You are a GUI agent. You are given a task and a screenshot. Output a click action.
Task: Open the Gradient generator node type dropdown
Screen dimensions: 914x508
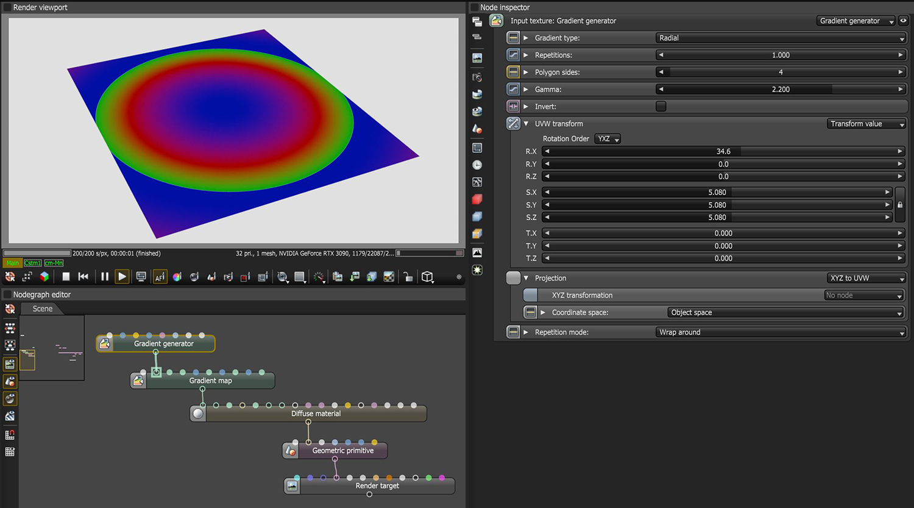click(x=856, y=21)
